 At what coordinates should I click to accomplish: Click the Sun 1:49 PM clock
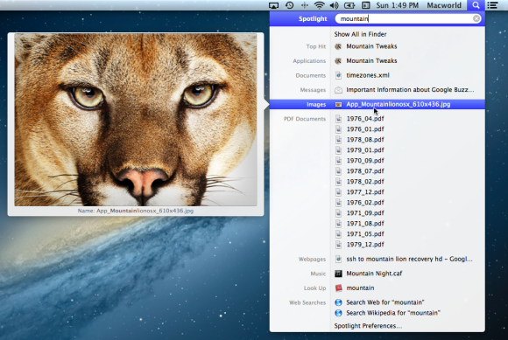coord(397,5)
